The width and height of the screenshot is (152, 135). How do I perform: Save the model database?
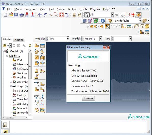16,15
